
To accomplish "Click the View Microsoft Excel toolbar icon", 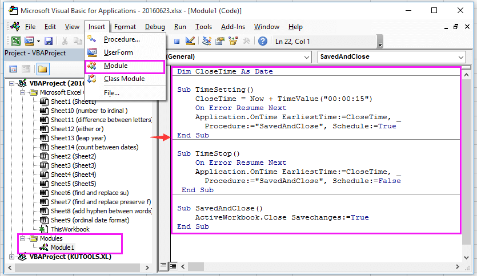I will tap(16, 41).
